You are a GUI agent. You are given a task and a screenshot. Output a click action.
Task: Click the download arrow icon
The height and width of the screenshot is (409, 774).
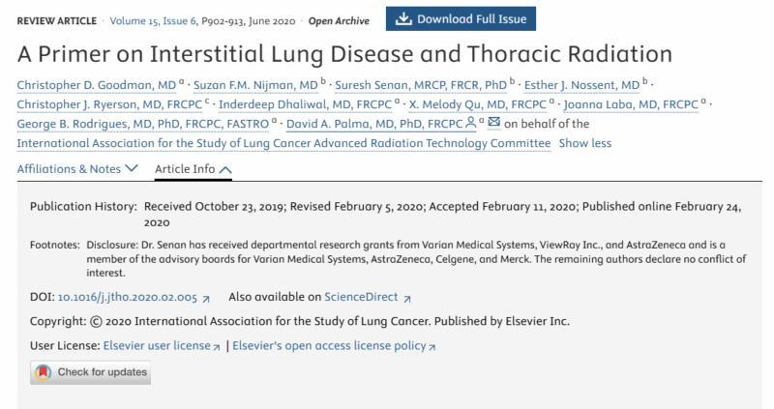pos(403,18)
